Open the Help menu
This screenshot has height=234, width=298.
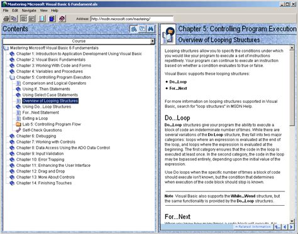55,11
